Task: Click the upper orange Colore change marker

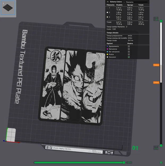Action: 156,65
